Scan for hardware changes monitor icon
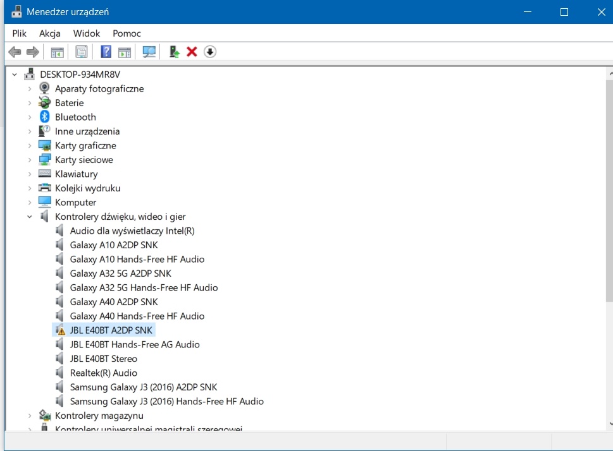Screen dimensions: 613x451 pos(149,52)
